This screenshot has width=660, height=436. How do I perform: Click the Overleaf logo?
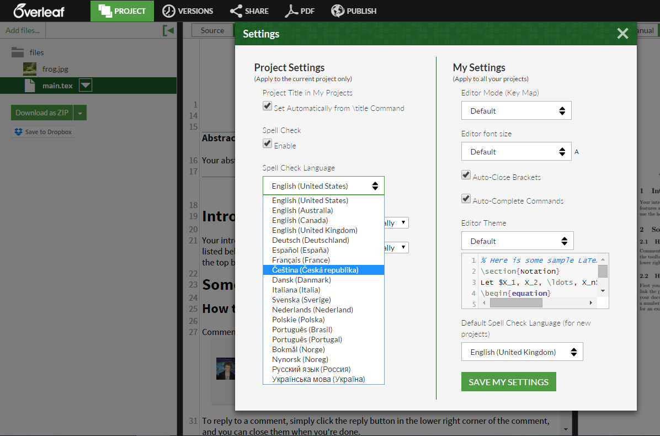(39, 10)
